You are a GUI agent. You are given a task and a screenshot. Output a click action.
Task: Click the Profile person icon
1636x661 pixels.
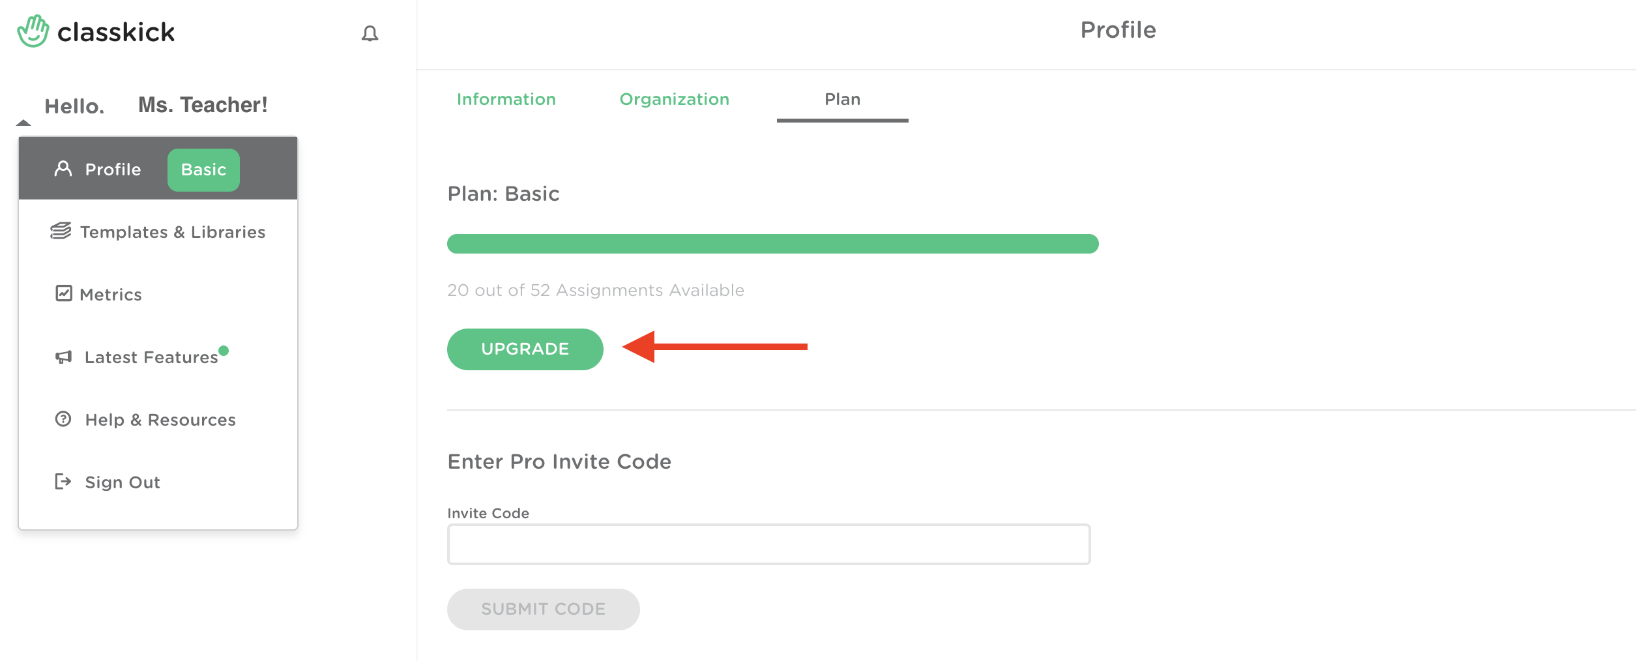coord(63,169)
